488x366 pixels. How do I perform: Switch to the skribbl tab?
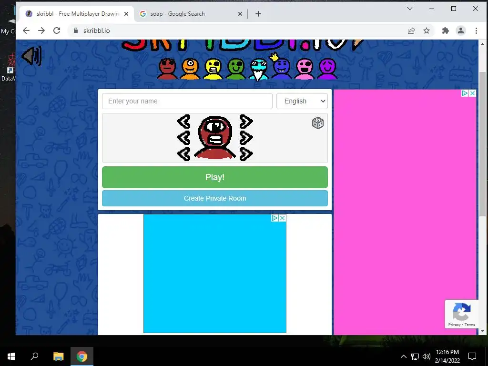tap(77, 14)
